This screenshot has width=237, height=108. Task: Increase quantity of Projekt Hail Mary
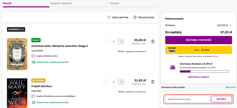[x=121, y=82]
